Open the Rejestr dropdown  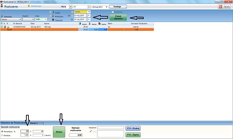[x=33, y=19]
